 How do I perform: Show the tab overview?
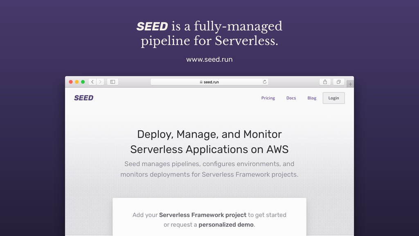338,82
